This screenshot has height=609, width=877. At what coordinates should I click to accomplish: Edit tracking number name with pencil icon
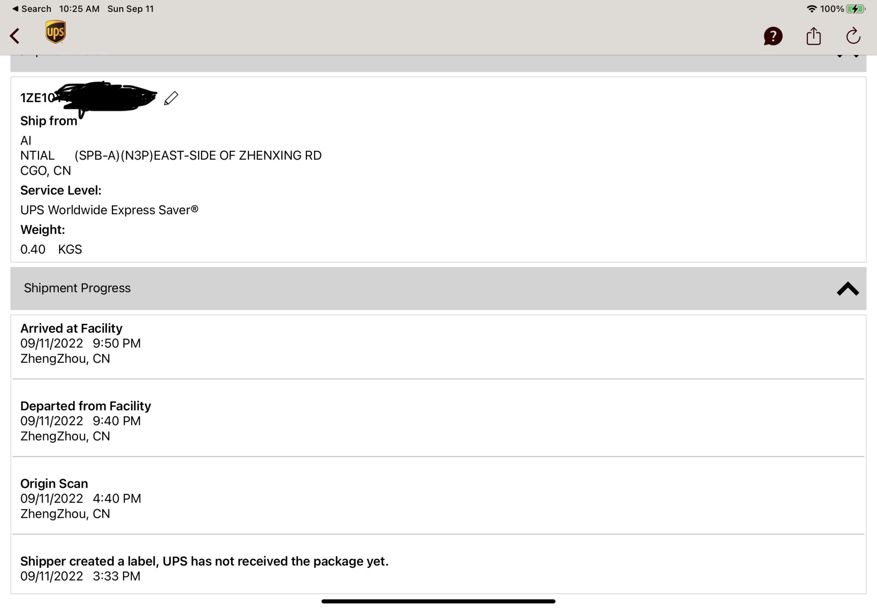coord(171,98)
